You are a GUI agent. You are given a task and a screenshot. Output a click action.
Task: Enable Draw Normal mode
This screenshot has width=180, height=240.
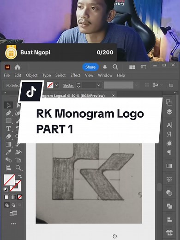(7, 205)
